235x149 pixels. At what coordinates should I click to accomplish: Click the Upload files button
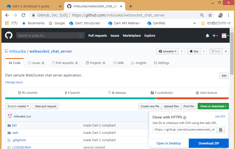coord(172,106)
